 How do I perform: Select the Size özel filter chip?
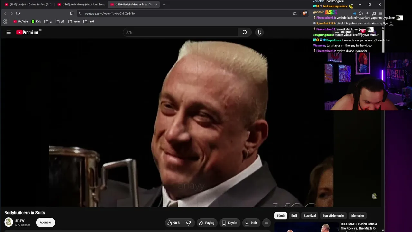[x=310, y=216]
